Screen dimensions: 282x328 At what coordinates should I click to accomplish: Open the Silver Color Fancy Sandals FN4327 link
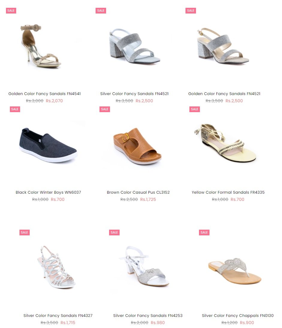(x=58, y=315)
